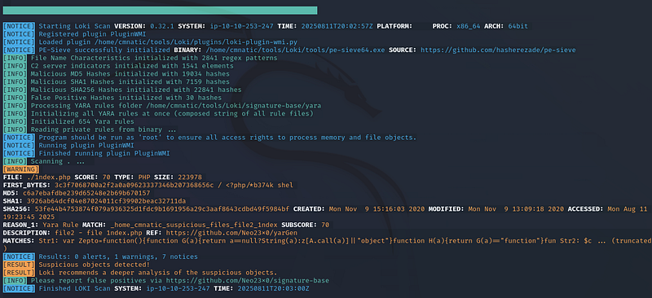Click the orange [WARNING] tag
This screenshot has width=652, height=298.
[x=21, y=169]
